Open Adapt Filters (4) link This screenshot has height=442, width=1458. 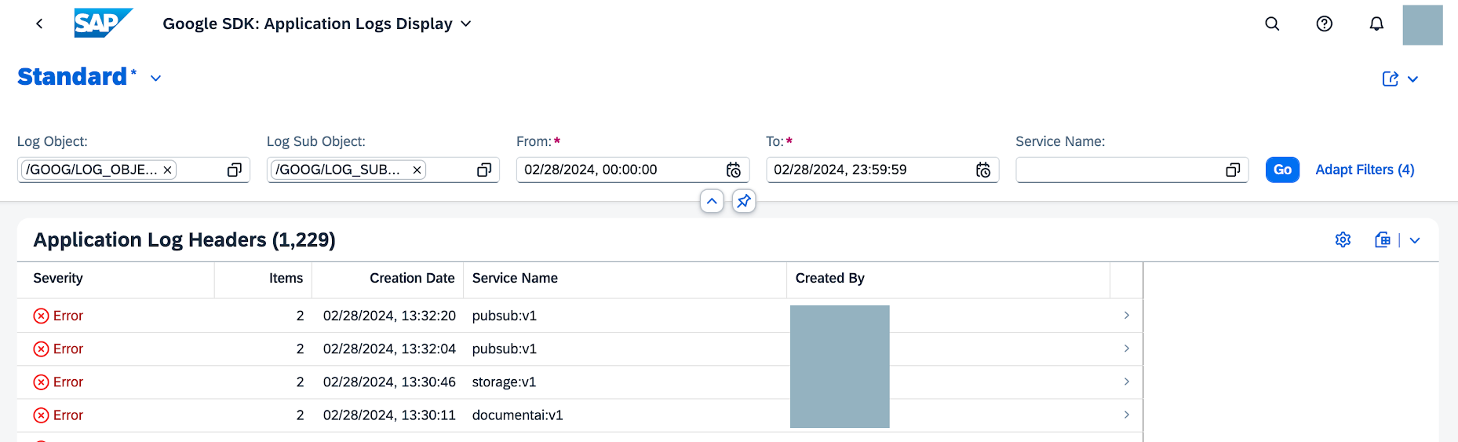(x=1365, y=170)
